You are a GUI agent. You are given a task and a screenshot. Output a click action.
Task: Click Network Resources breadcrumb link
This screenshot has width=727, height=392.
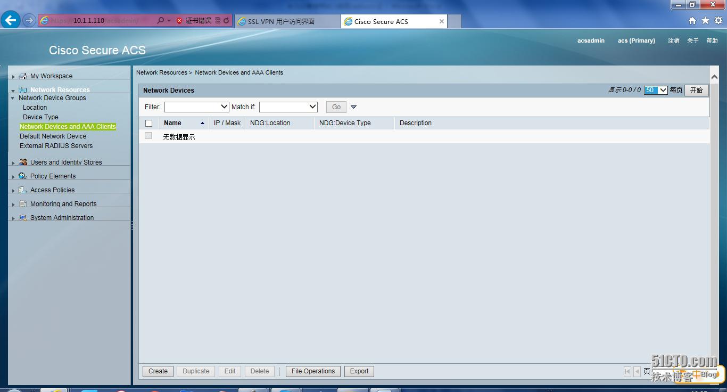(x=162, y=72)
